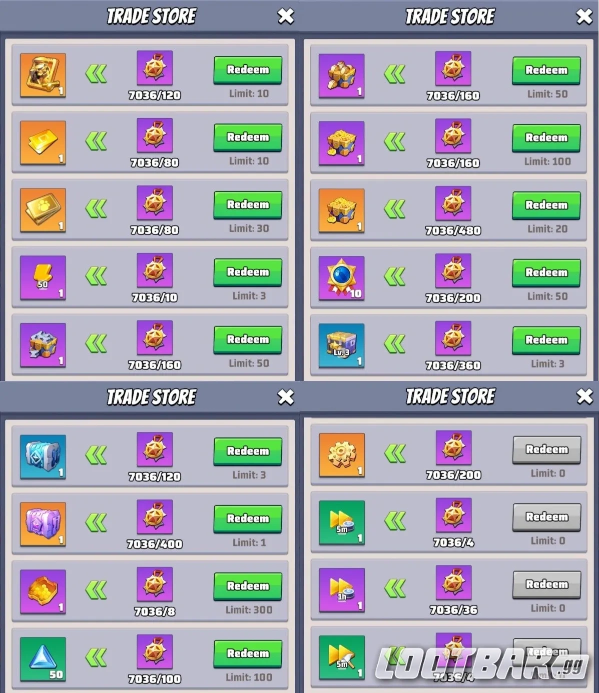The height and width of the screenshot is (693, 599).
Task: Tap the golden hero statue item icon
Action: (x=43, y=75)
